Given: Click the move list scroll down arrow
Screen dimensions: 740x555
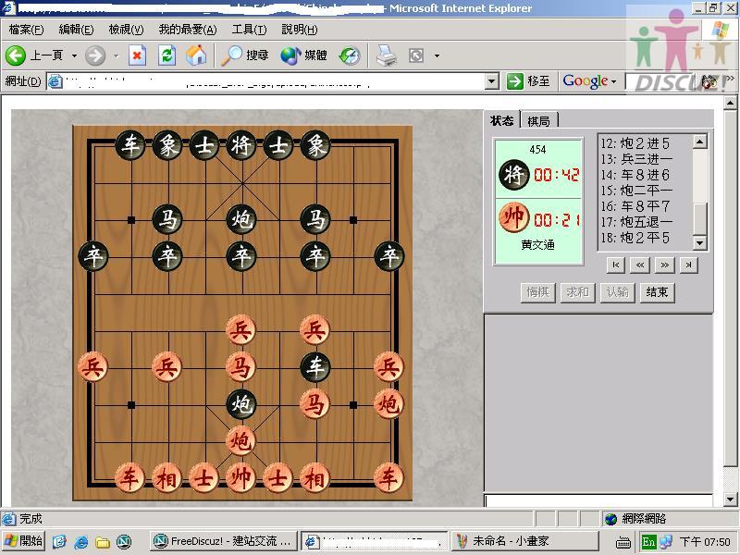Looking at the screenshot, I should (699, 243).
